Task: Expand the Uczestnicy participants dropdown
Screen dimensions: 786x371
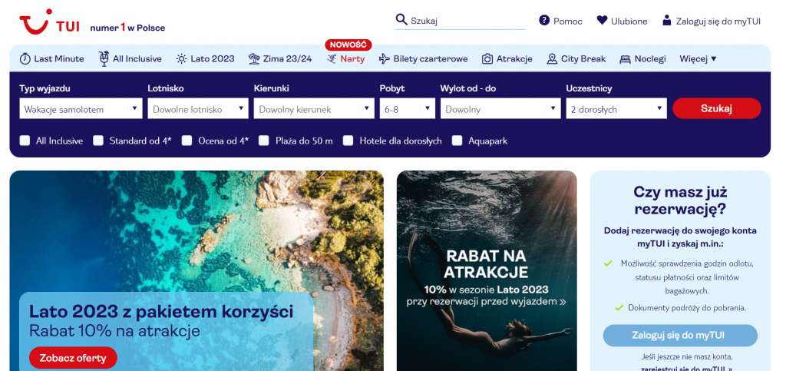Action: [x=616, y=109]
